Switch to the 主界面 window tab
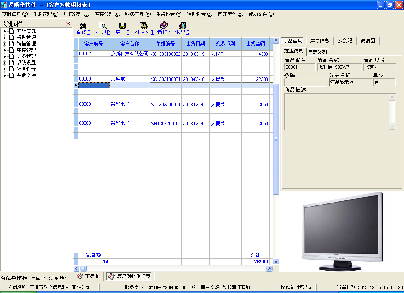This screenshot has width=404, height=293. 88,276
